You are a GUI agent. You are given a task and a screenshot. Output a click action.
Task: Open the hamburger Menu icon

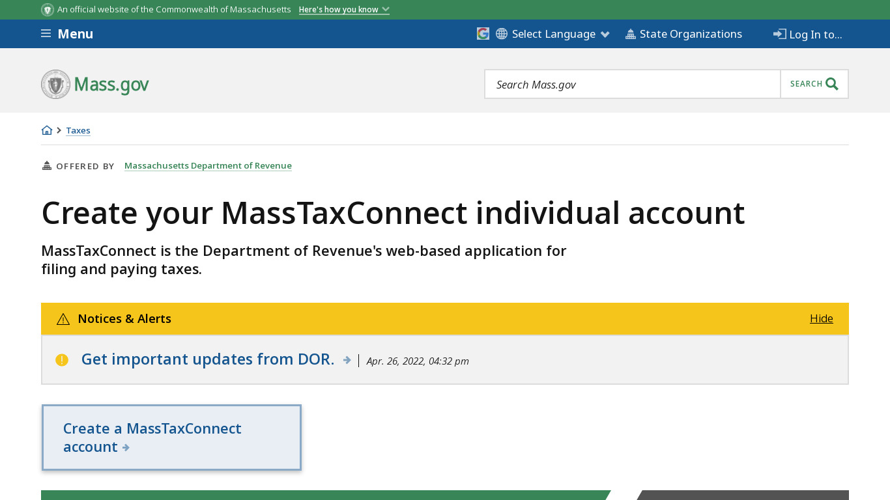point(46,34)
